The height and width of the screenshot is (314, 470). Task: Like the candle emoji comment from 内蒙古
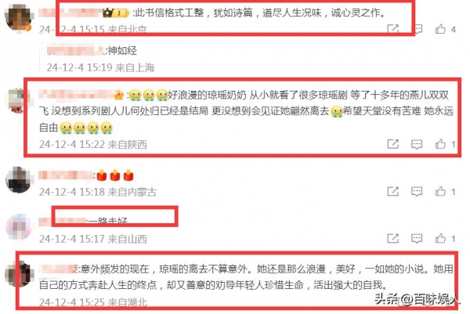(x=440, y=191)
